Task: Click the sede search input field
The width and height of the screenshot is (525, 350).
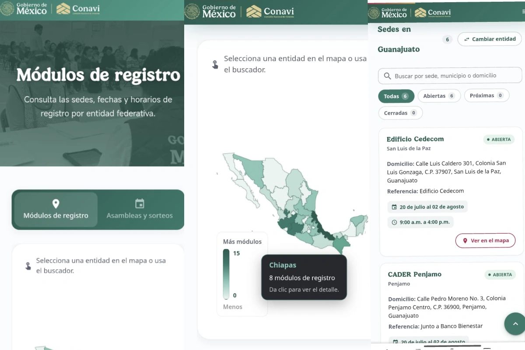Action: click(450, 76)
